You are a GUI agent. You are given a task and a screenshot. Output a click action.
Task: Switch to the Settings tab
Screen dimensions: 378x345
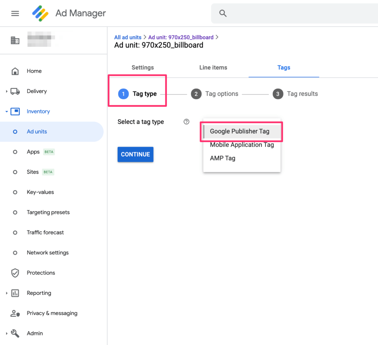click(142, 68)
